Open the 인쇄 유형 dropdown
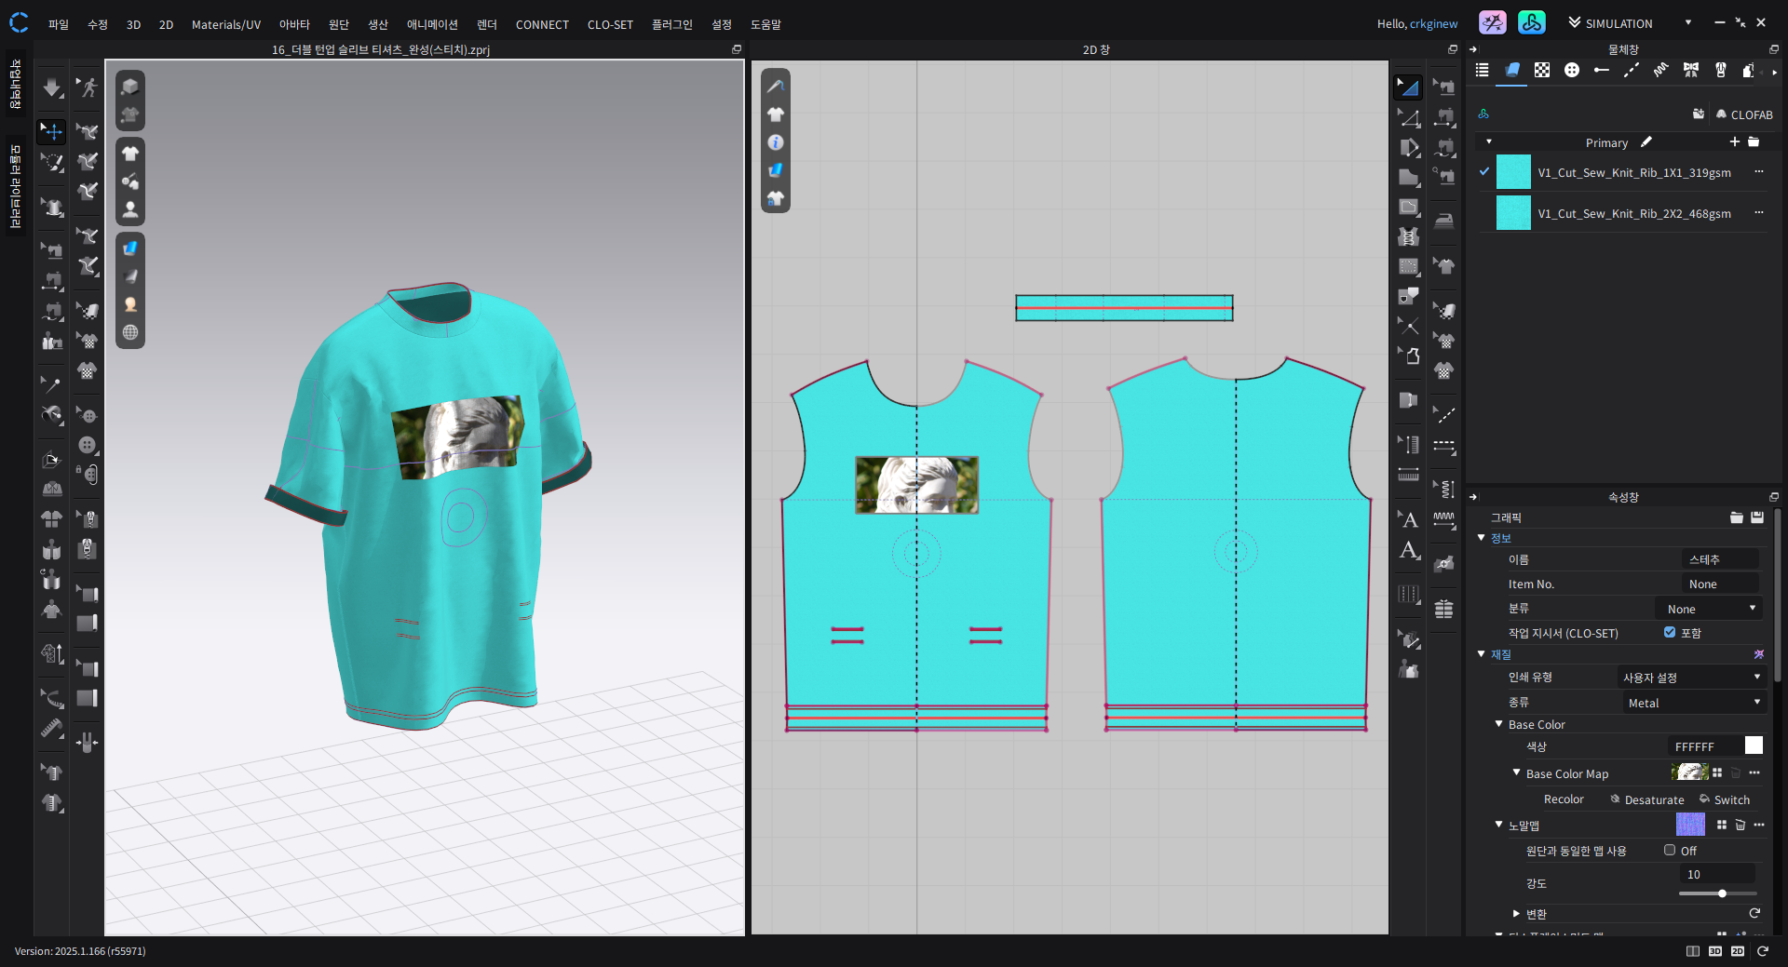Viewport: 1788px width, 967px height. pos(1690,678)
